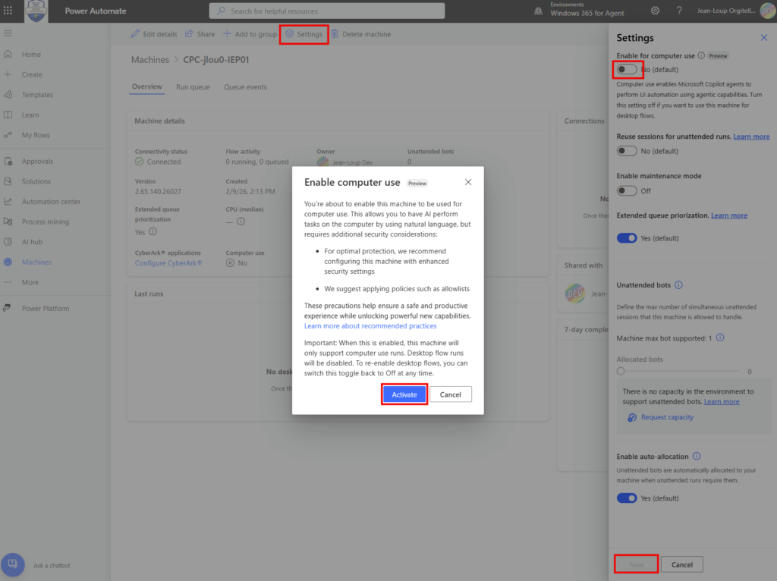This screenshot has width=777, height=581.
Task: Click the Settings gear icon in header
Action: [655, 11]
